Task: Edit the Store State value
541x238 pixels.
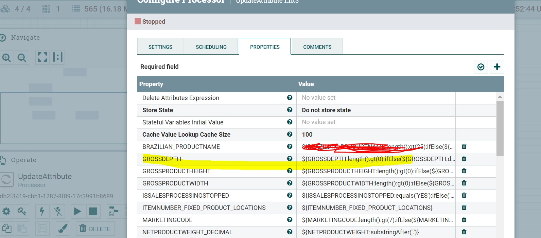Action: [x=376, y=110]
